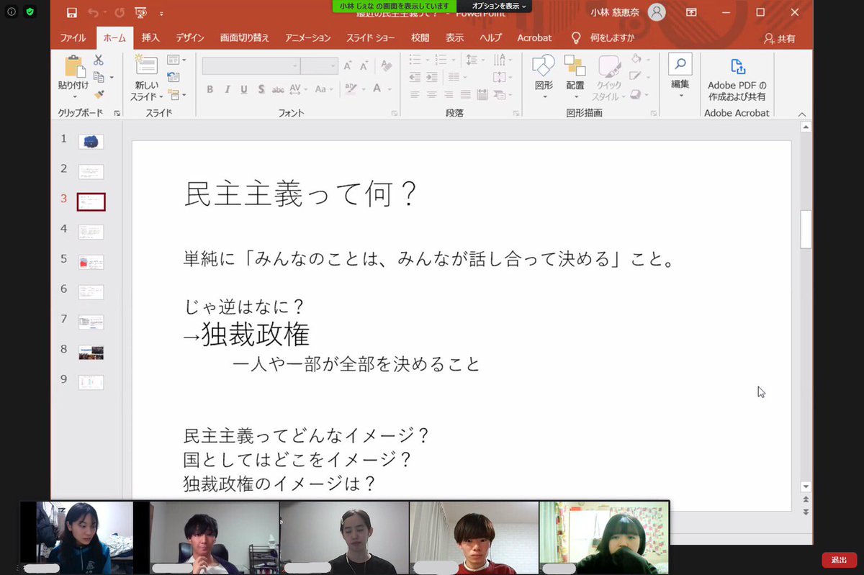Click the Align Left paragraph icon
This screenshot has height=575, width=864.
[415, 94]
